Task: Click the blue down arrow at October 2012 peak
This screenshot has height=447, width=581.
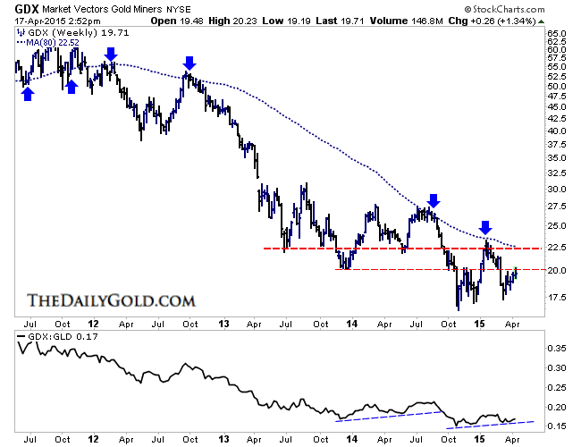Action: coord(189,63)
